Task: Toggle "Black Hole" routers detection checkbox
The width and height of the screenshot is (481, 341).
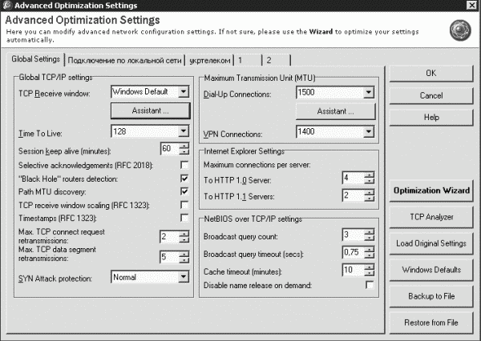Action: pos(184,178)
